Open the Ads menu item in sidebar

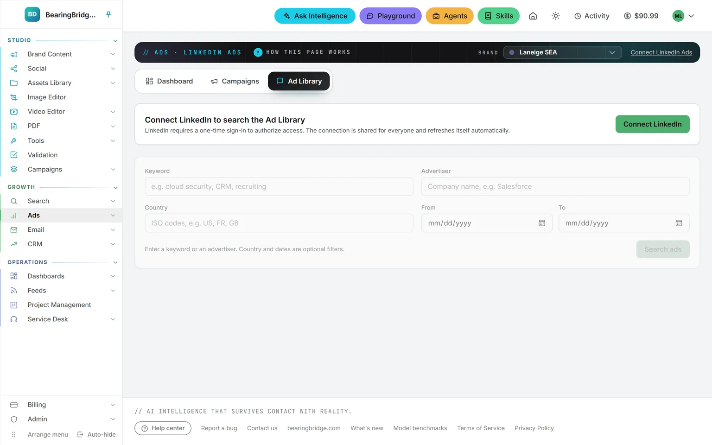61,216
